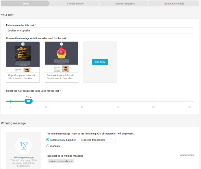This screenshot has height=169, width=201.
Task: Open the Best click-through rate dropdown
Action: (x=94, y=140)
